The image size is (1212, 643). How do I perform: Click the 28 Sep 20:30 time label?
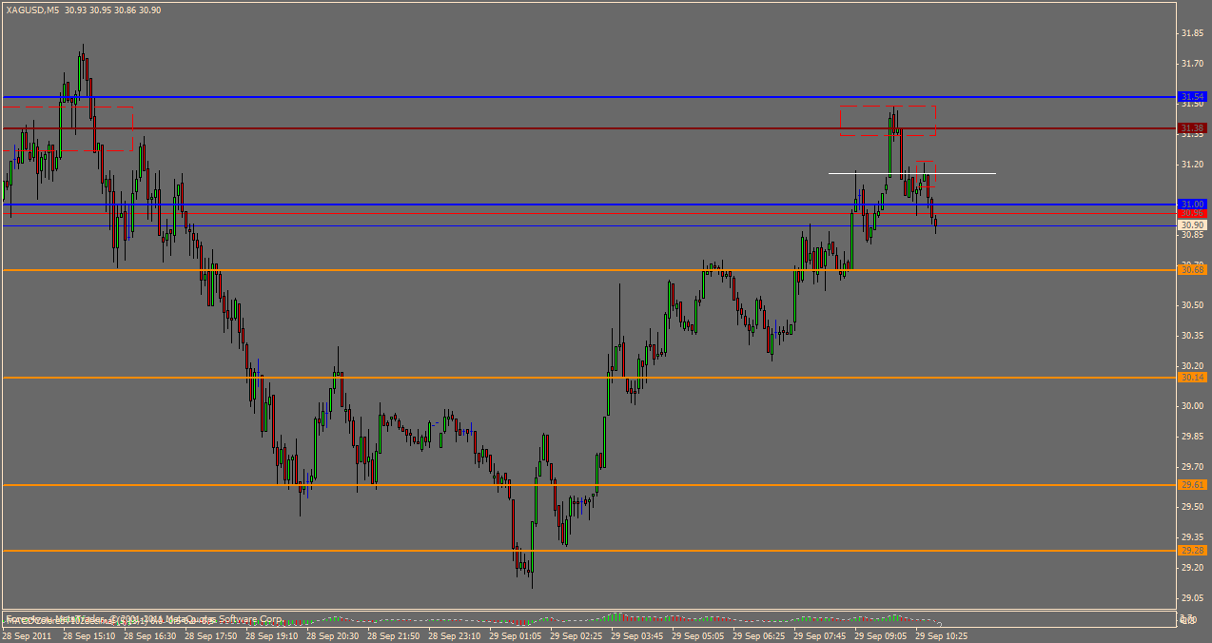pyautogui.click(x=333, y=634)
